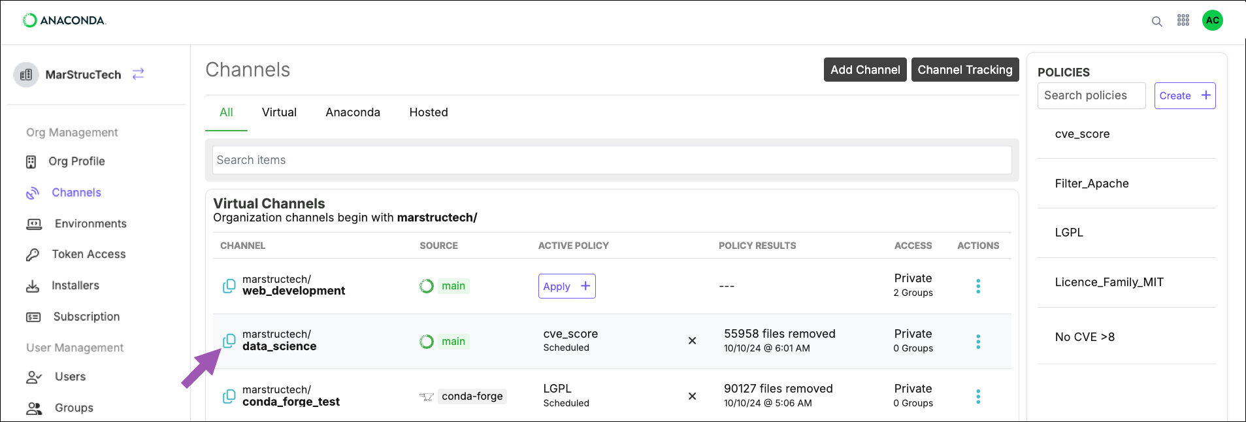The width and height of the screenshot is (1246, 422).
Task: Click the conda-forge source tag
Action: coord(472,397)
